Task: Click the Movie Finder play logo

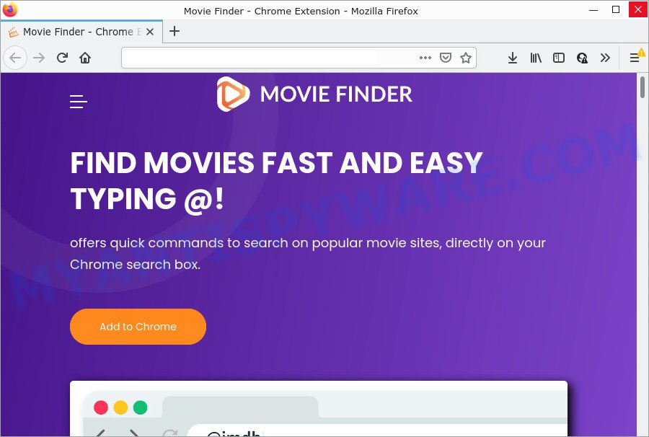Action: point(233,94)
